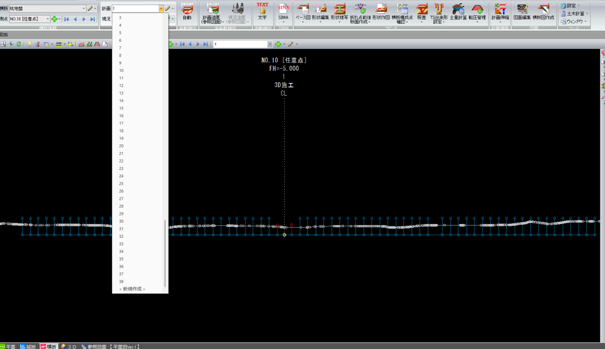Click the 計画 list scrollbar thumb

(x=165, y=253)
